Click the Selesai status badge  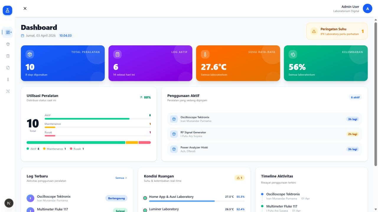click(x=120, y=210)
